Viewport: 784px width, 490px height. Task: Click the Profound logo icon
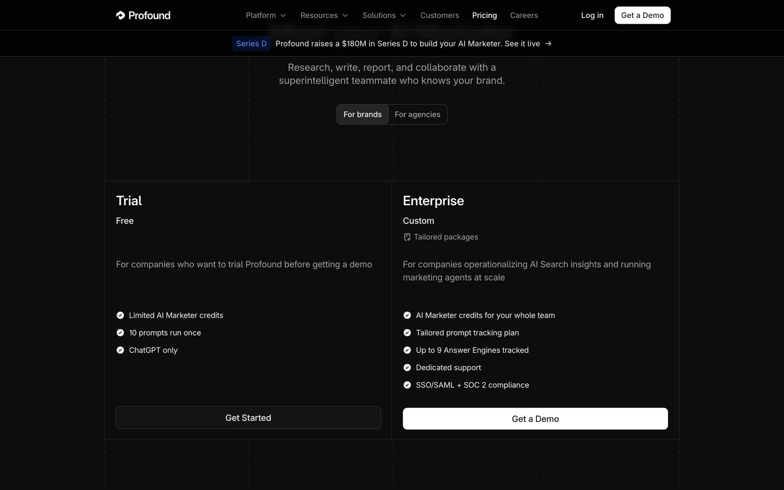[120, 15]
